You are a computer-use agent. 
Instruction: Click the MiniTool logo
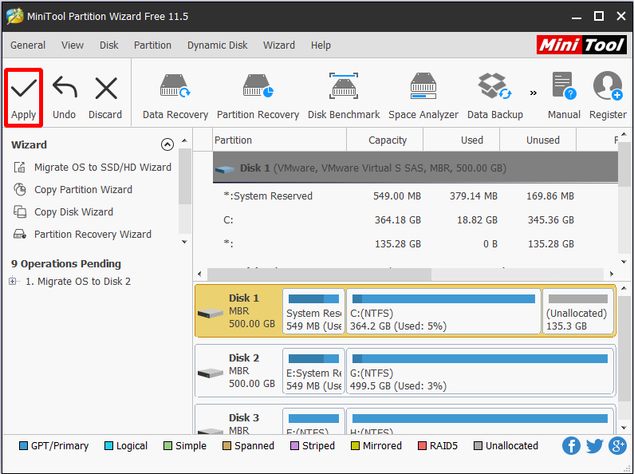pos(581,45)
